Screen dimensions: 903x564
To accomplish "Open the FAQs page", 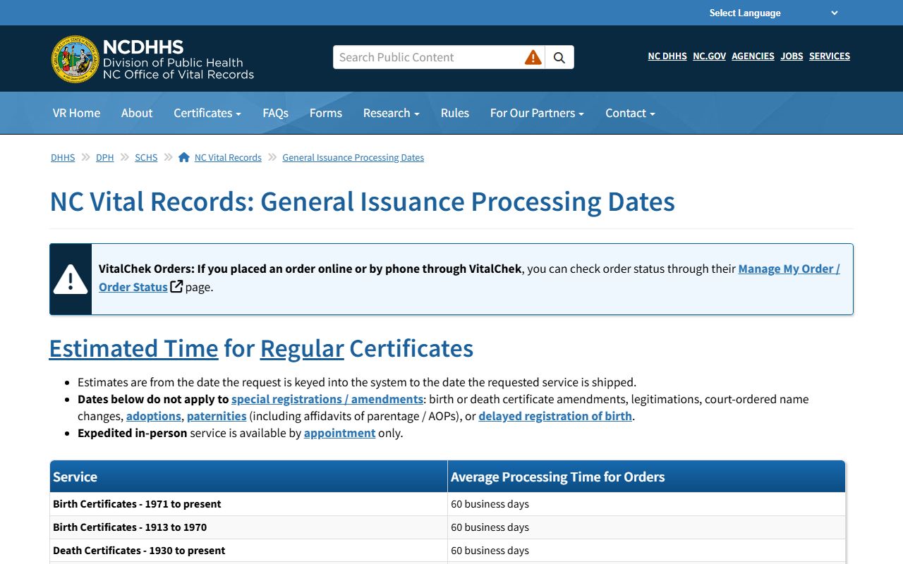I will click(275, 113).
